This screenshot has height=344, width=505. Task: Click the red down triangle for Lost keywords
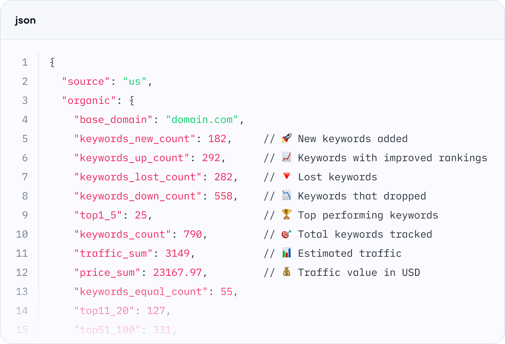click(x=287, y=176)
